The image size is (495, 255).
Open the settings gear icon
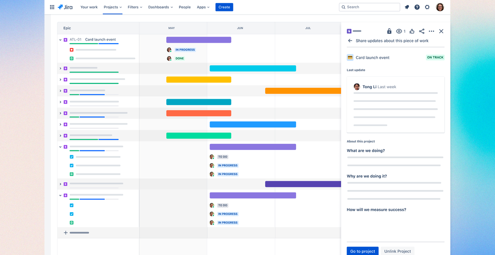[x=427, y=7]
